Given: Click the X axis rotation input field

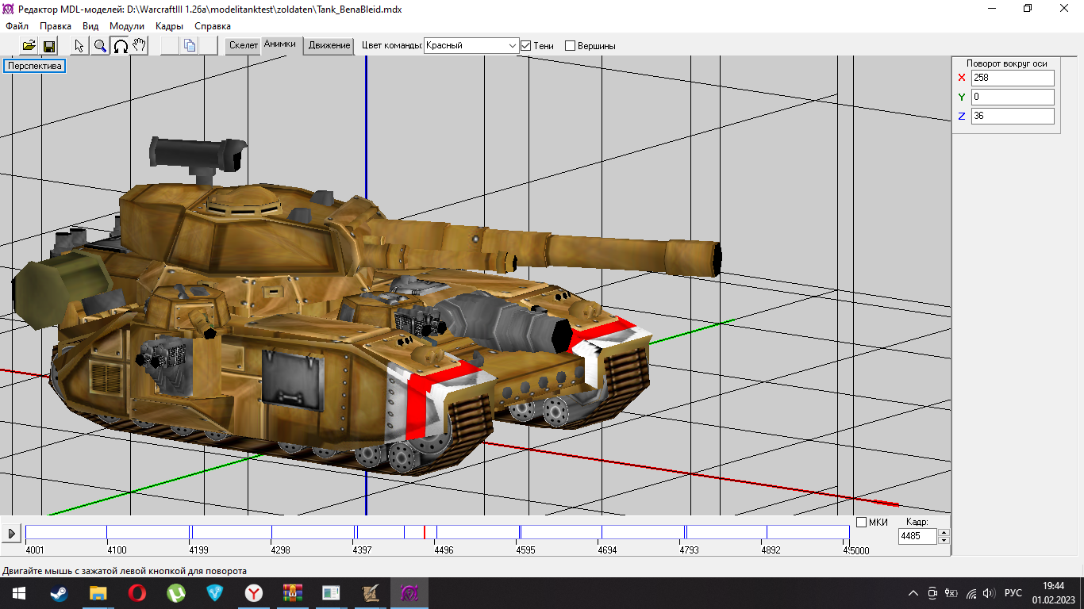Looking at the screenshot, I should point(1013,78).
